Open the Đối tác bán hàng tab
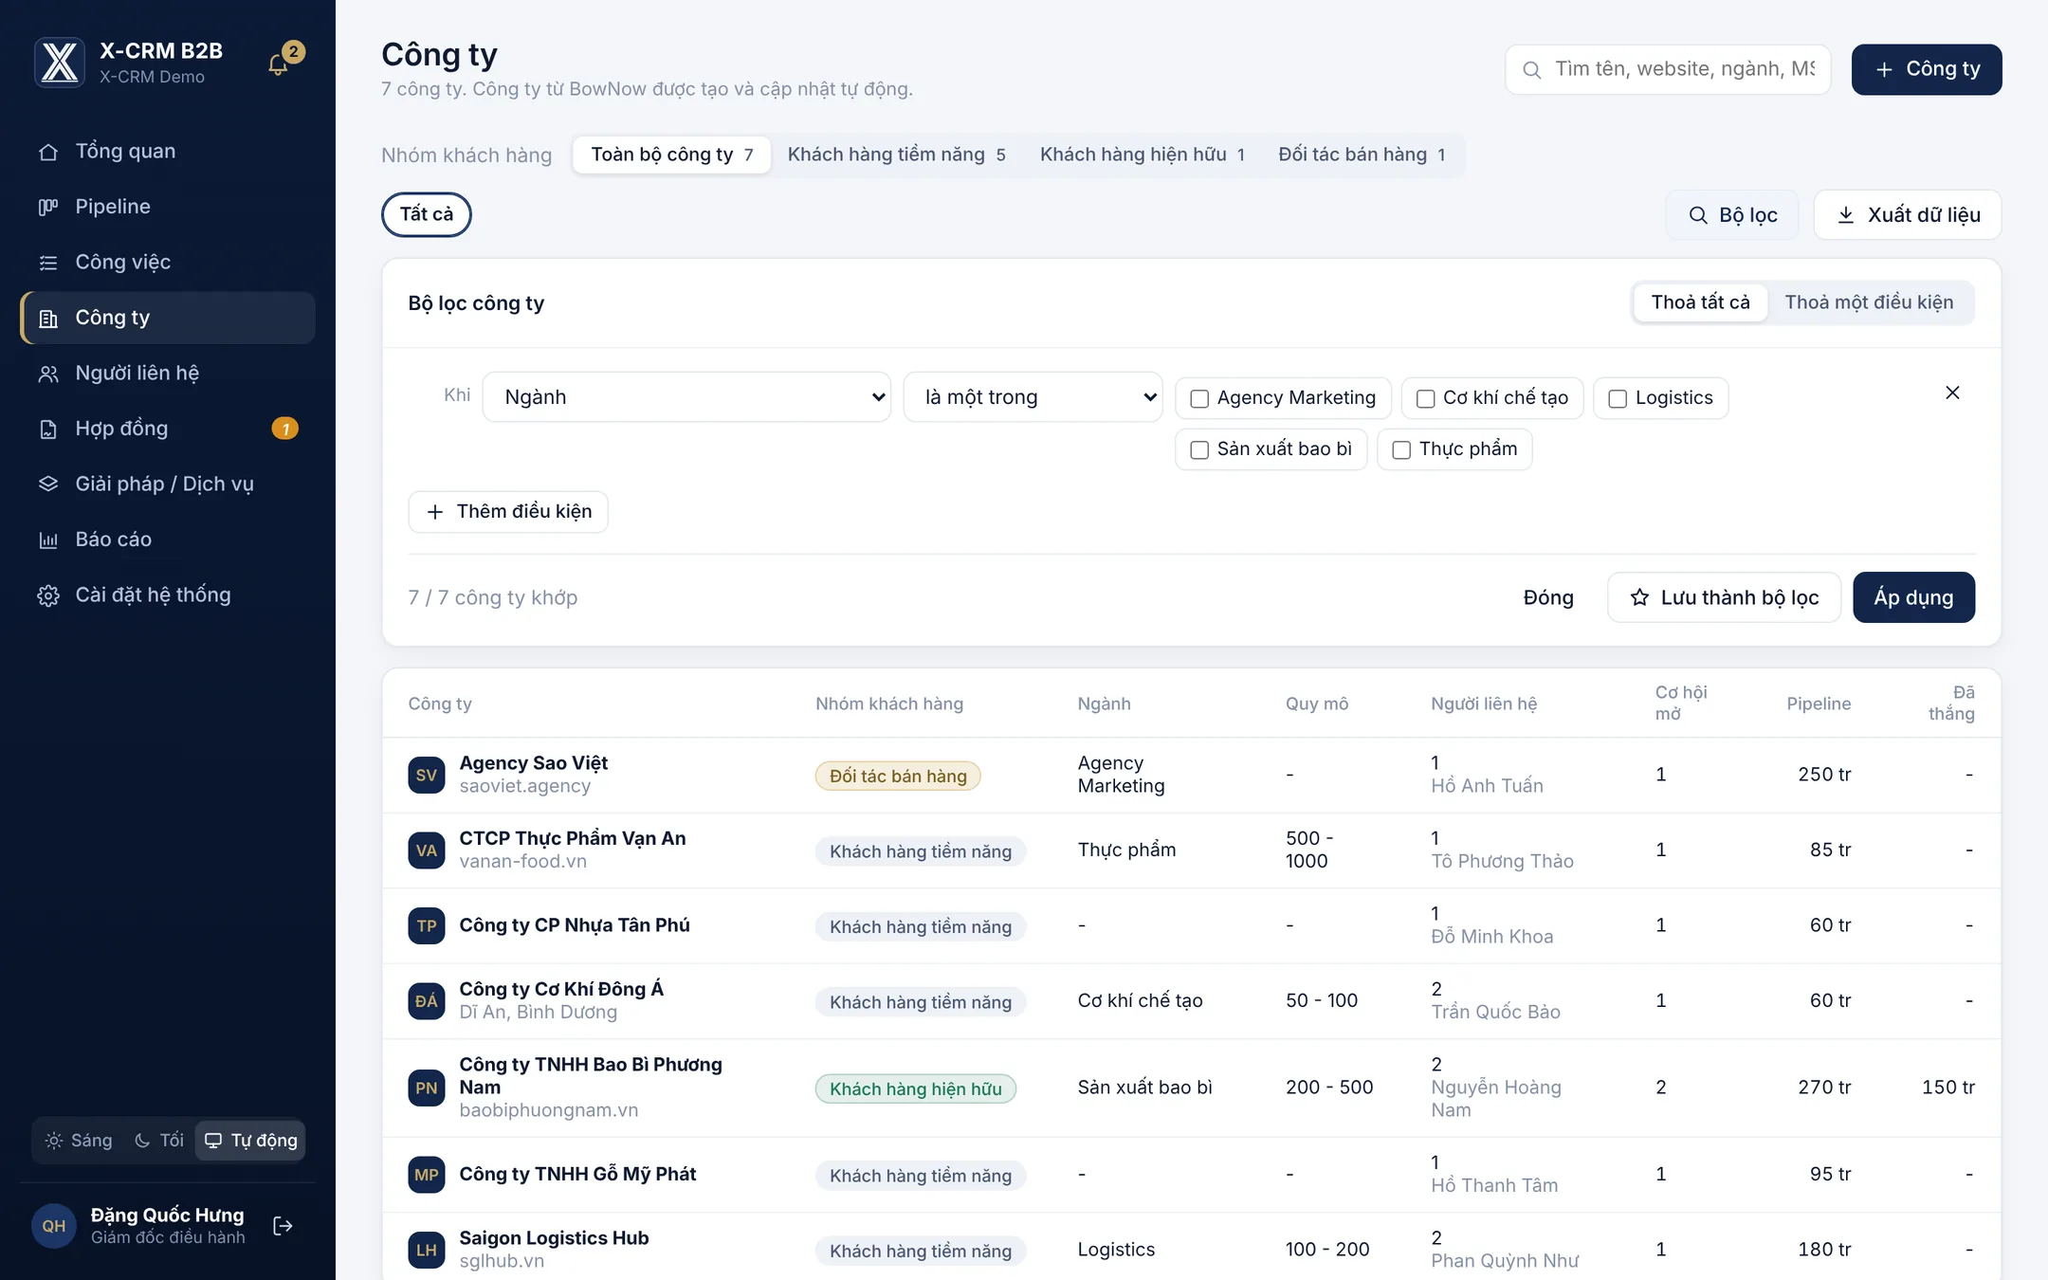Image resolution: width=2048 pixels, height=1280 pixels. 1362,155
